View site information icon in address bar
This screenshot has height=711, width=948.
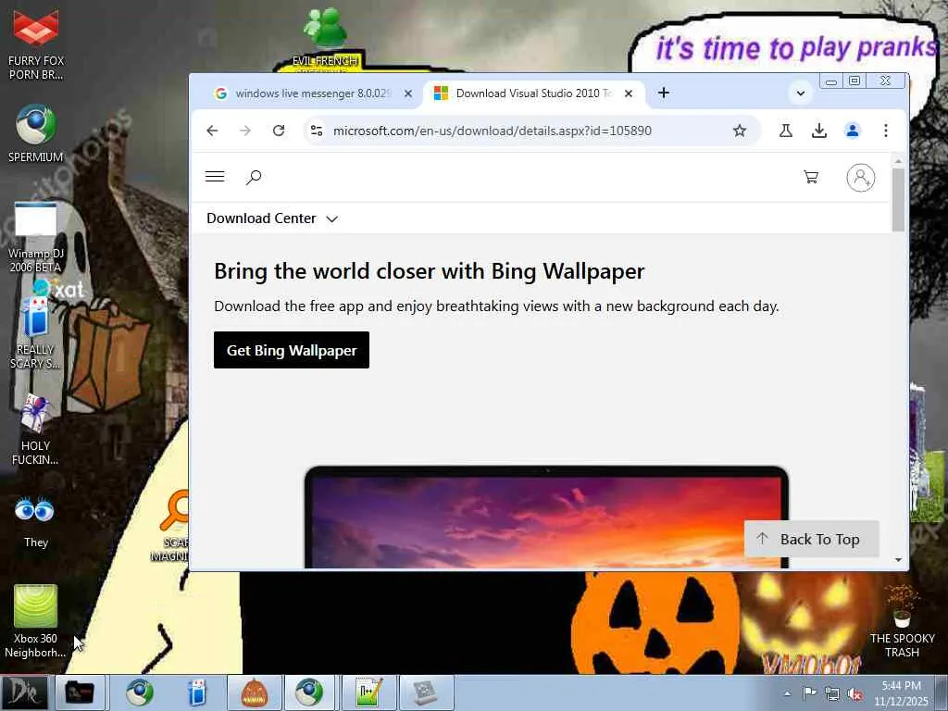coord(317,131)
